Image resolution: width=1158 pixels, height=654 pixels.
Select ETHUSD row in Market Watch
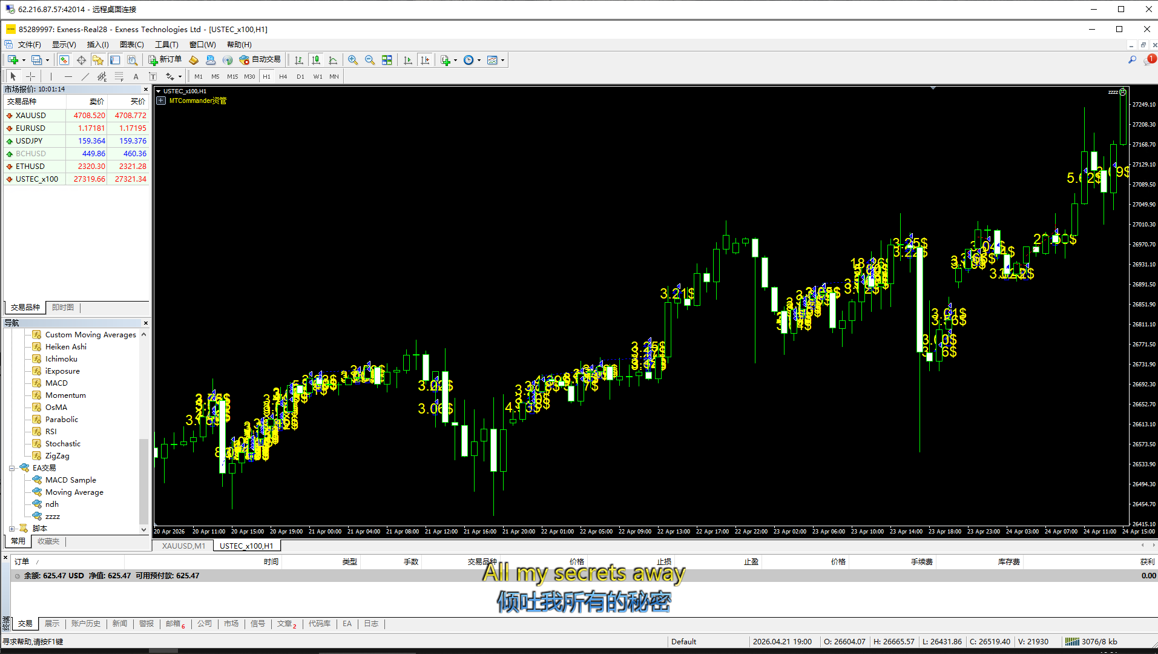(76, 167)
